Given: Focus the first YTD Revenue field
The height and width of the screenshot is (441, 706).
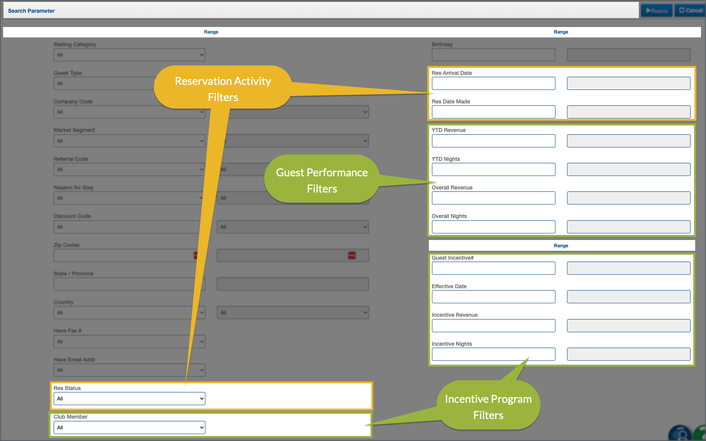Looking at the screenshot, I should (x=493, y=141).
